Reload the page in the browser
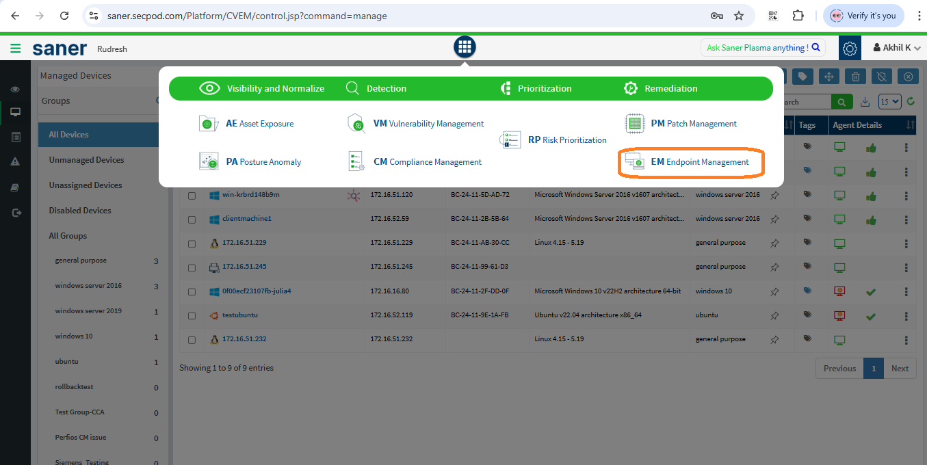Image resolution: width=927 pixels, height=465 pixels. [64, 16]
